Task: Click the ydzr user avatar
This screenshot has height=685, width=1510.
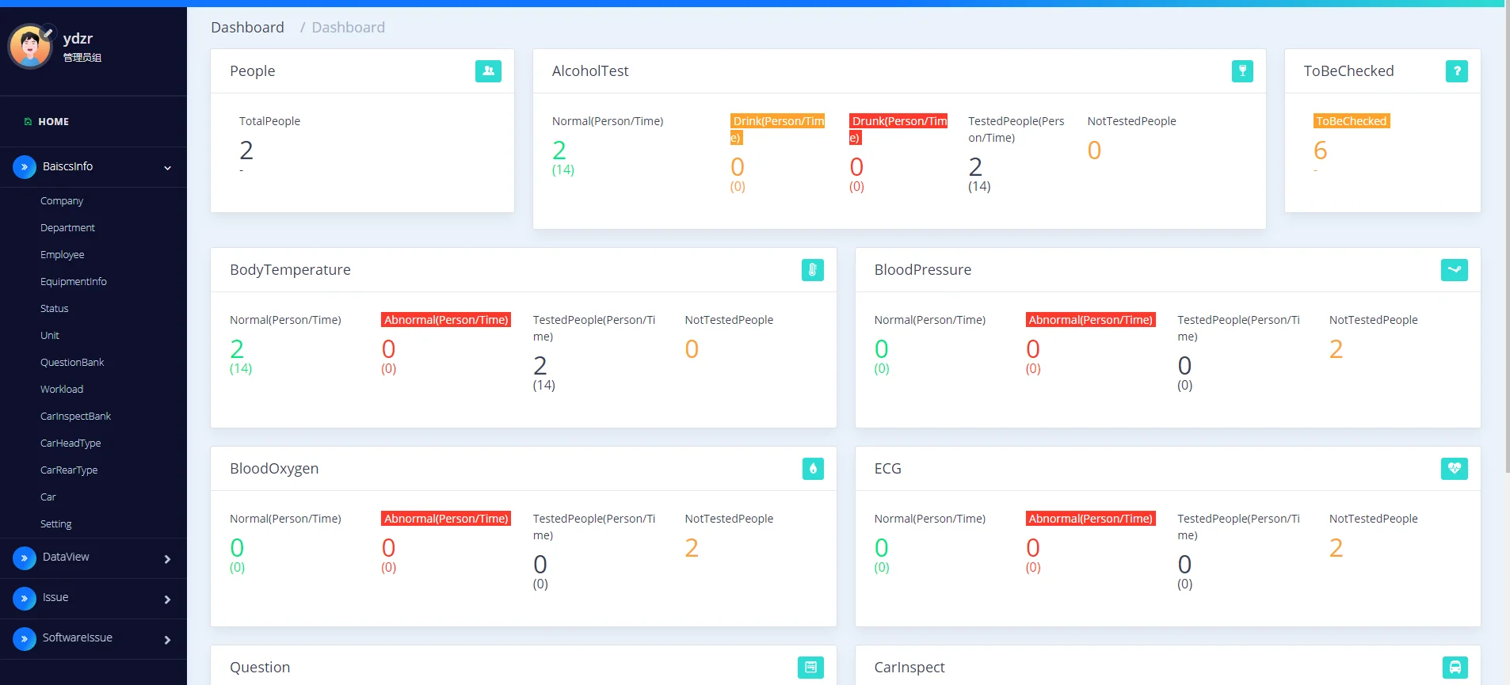Action: (30, 46)
